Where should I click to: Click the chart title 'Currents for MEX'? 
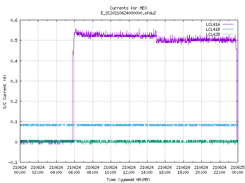coord(128,8)
